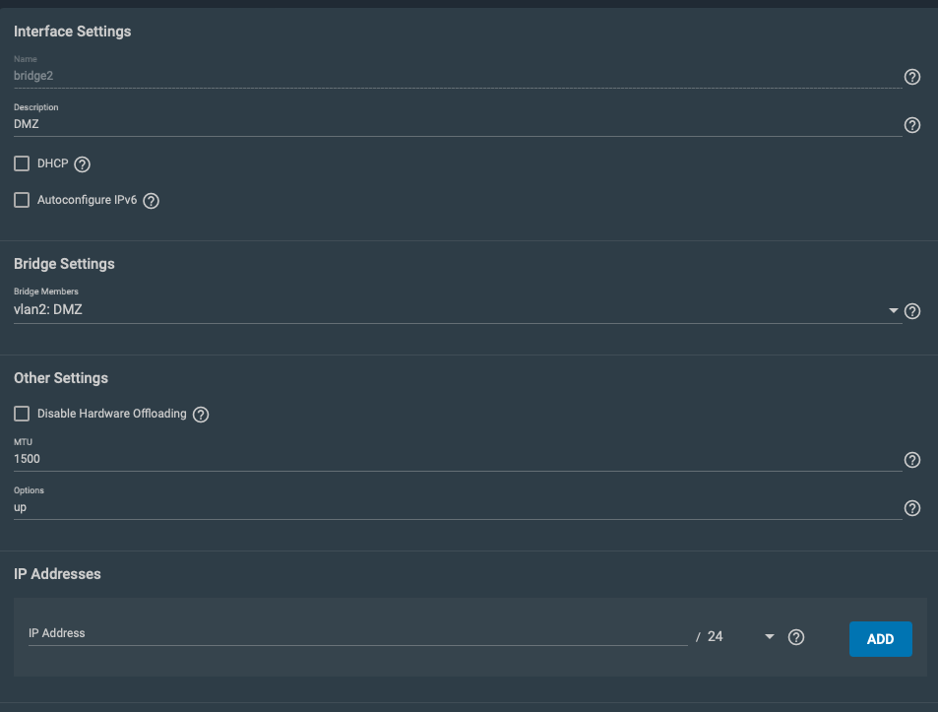Show DHCP help icon info

[82, 164]
